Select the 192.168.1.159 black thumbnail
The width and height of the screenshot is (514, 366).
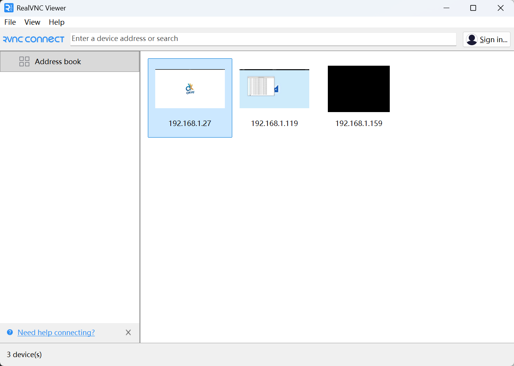359,89
